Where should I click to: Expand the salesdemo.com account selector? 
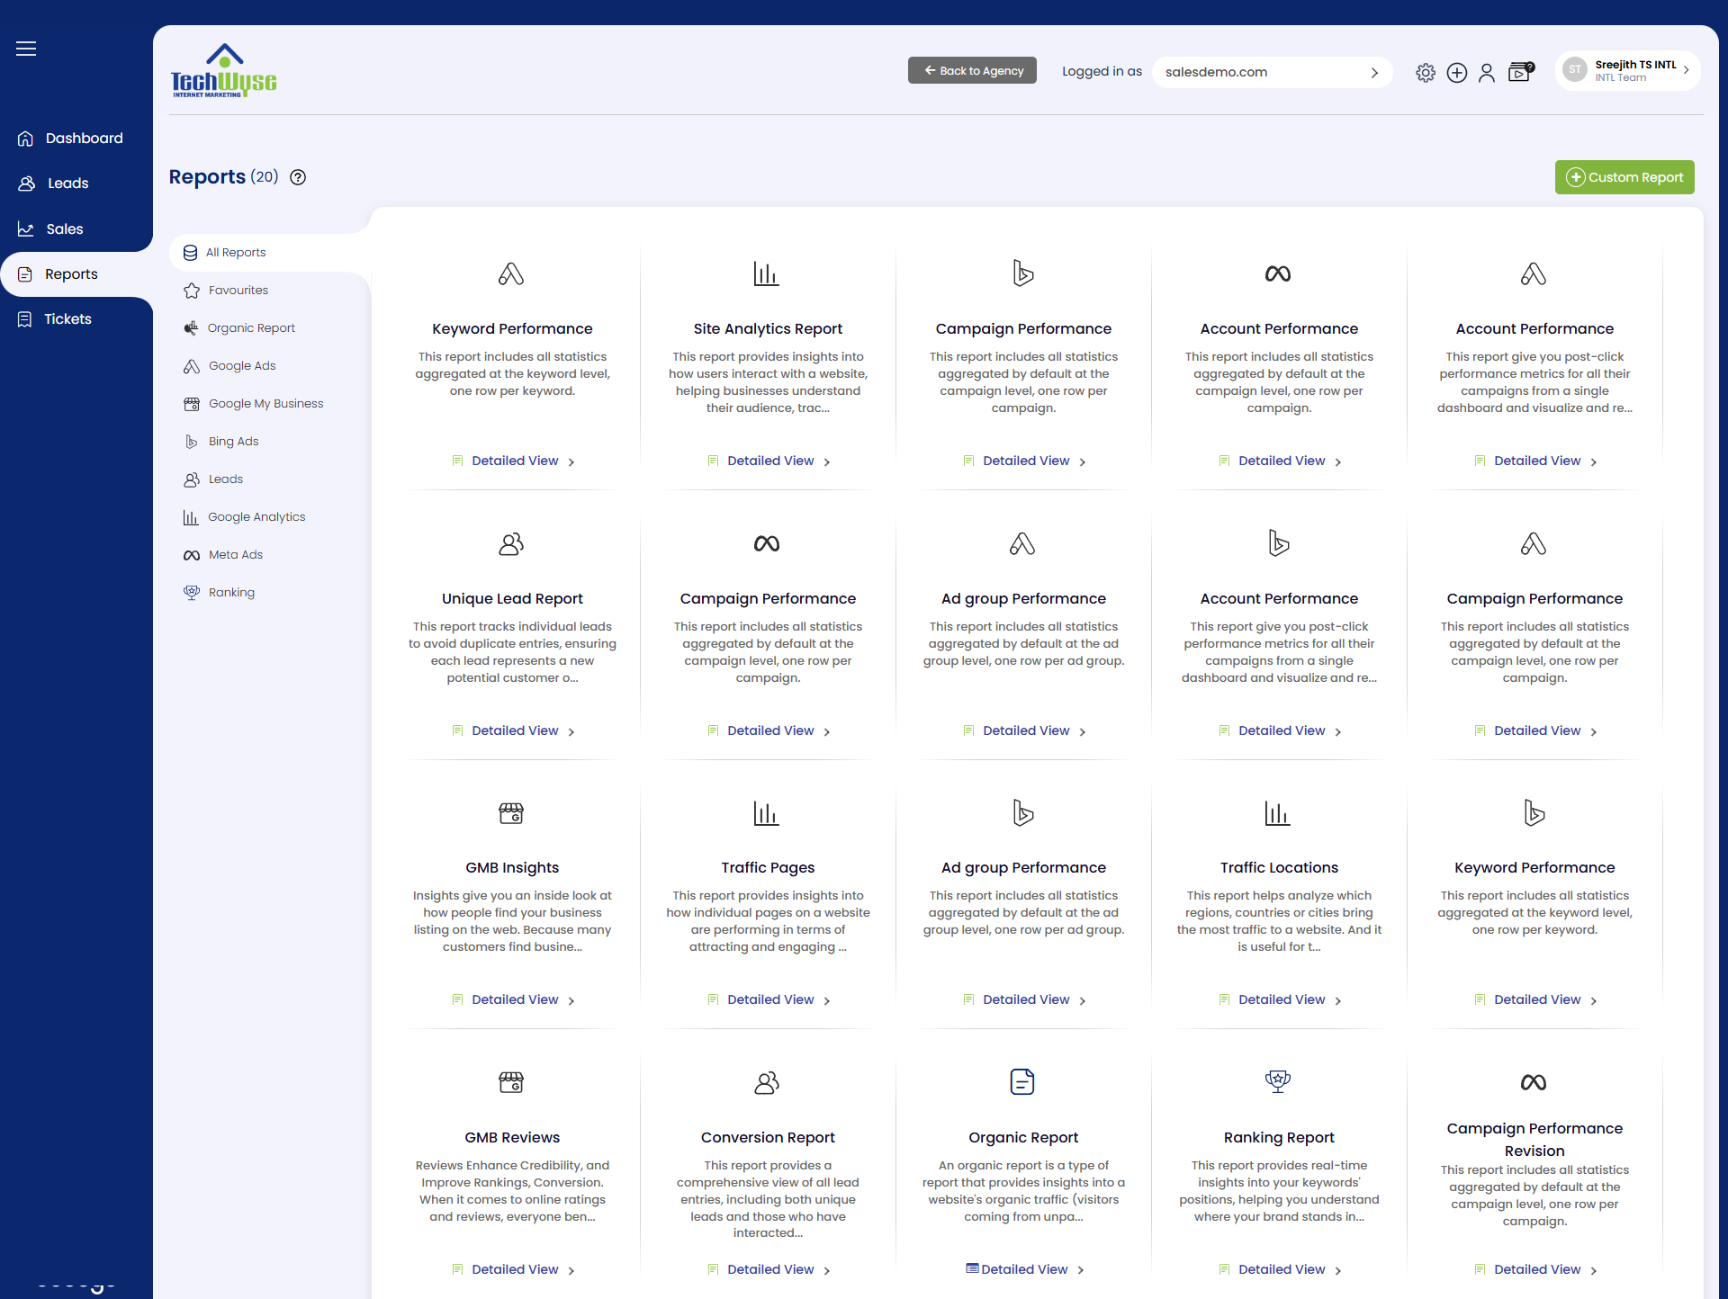[1272, 72]
